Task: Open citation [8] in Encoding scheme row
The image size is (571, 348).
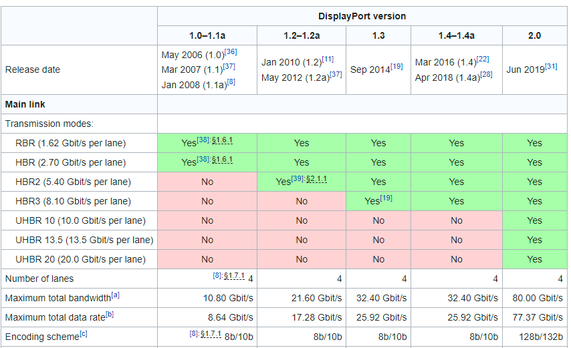Action: coord(194,333)
